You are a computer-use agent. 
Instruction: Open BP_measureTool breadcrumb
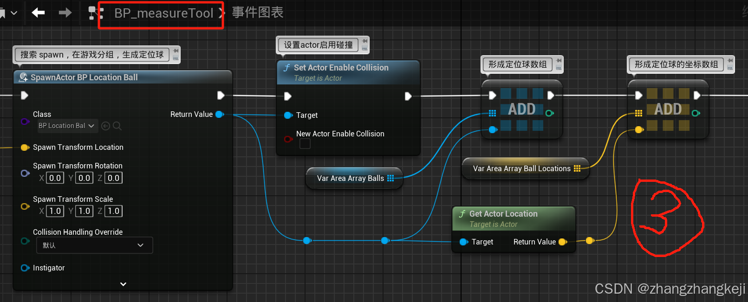point(164,13)
